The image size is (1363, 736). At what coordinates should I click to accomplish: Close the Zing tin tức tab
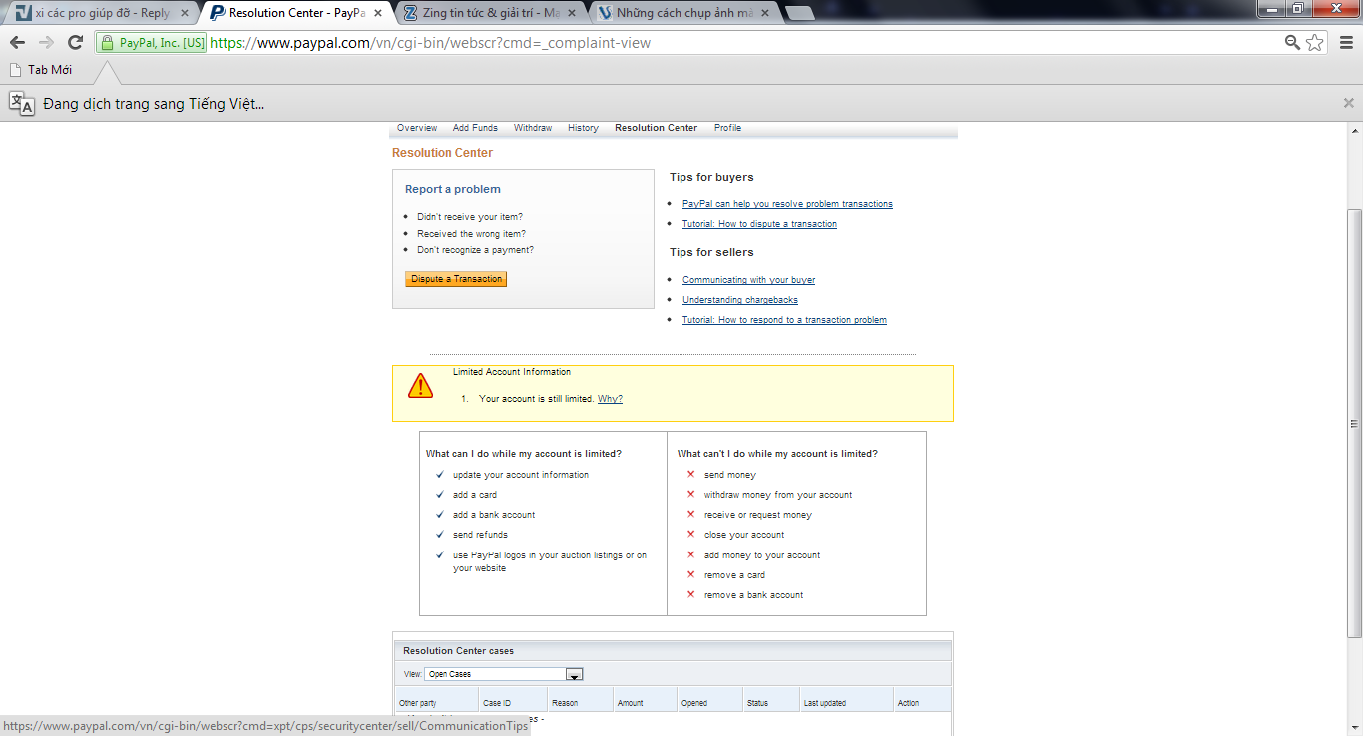pyautogui.click(x=573, y=13)
